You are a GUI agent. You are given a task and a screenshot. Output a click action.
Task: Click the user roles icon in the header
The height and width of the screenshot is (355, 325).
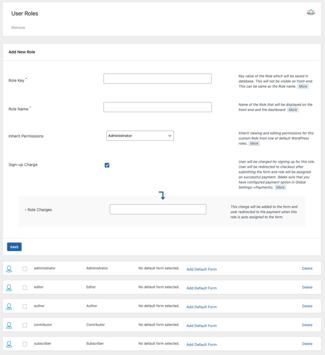tap(311, 12)
